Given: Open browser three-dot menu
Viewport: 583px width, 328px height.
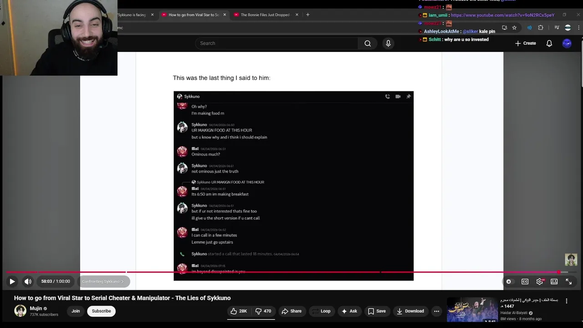Looking at the screenshot, I should point(578,28).
